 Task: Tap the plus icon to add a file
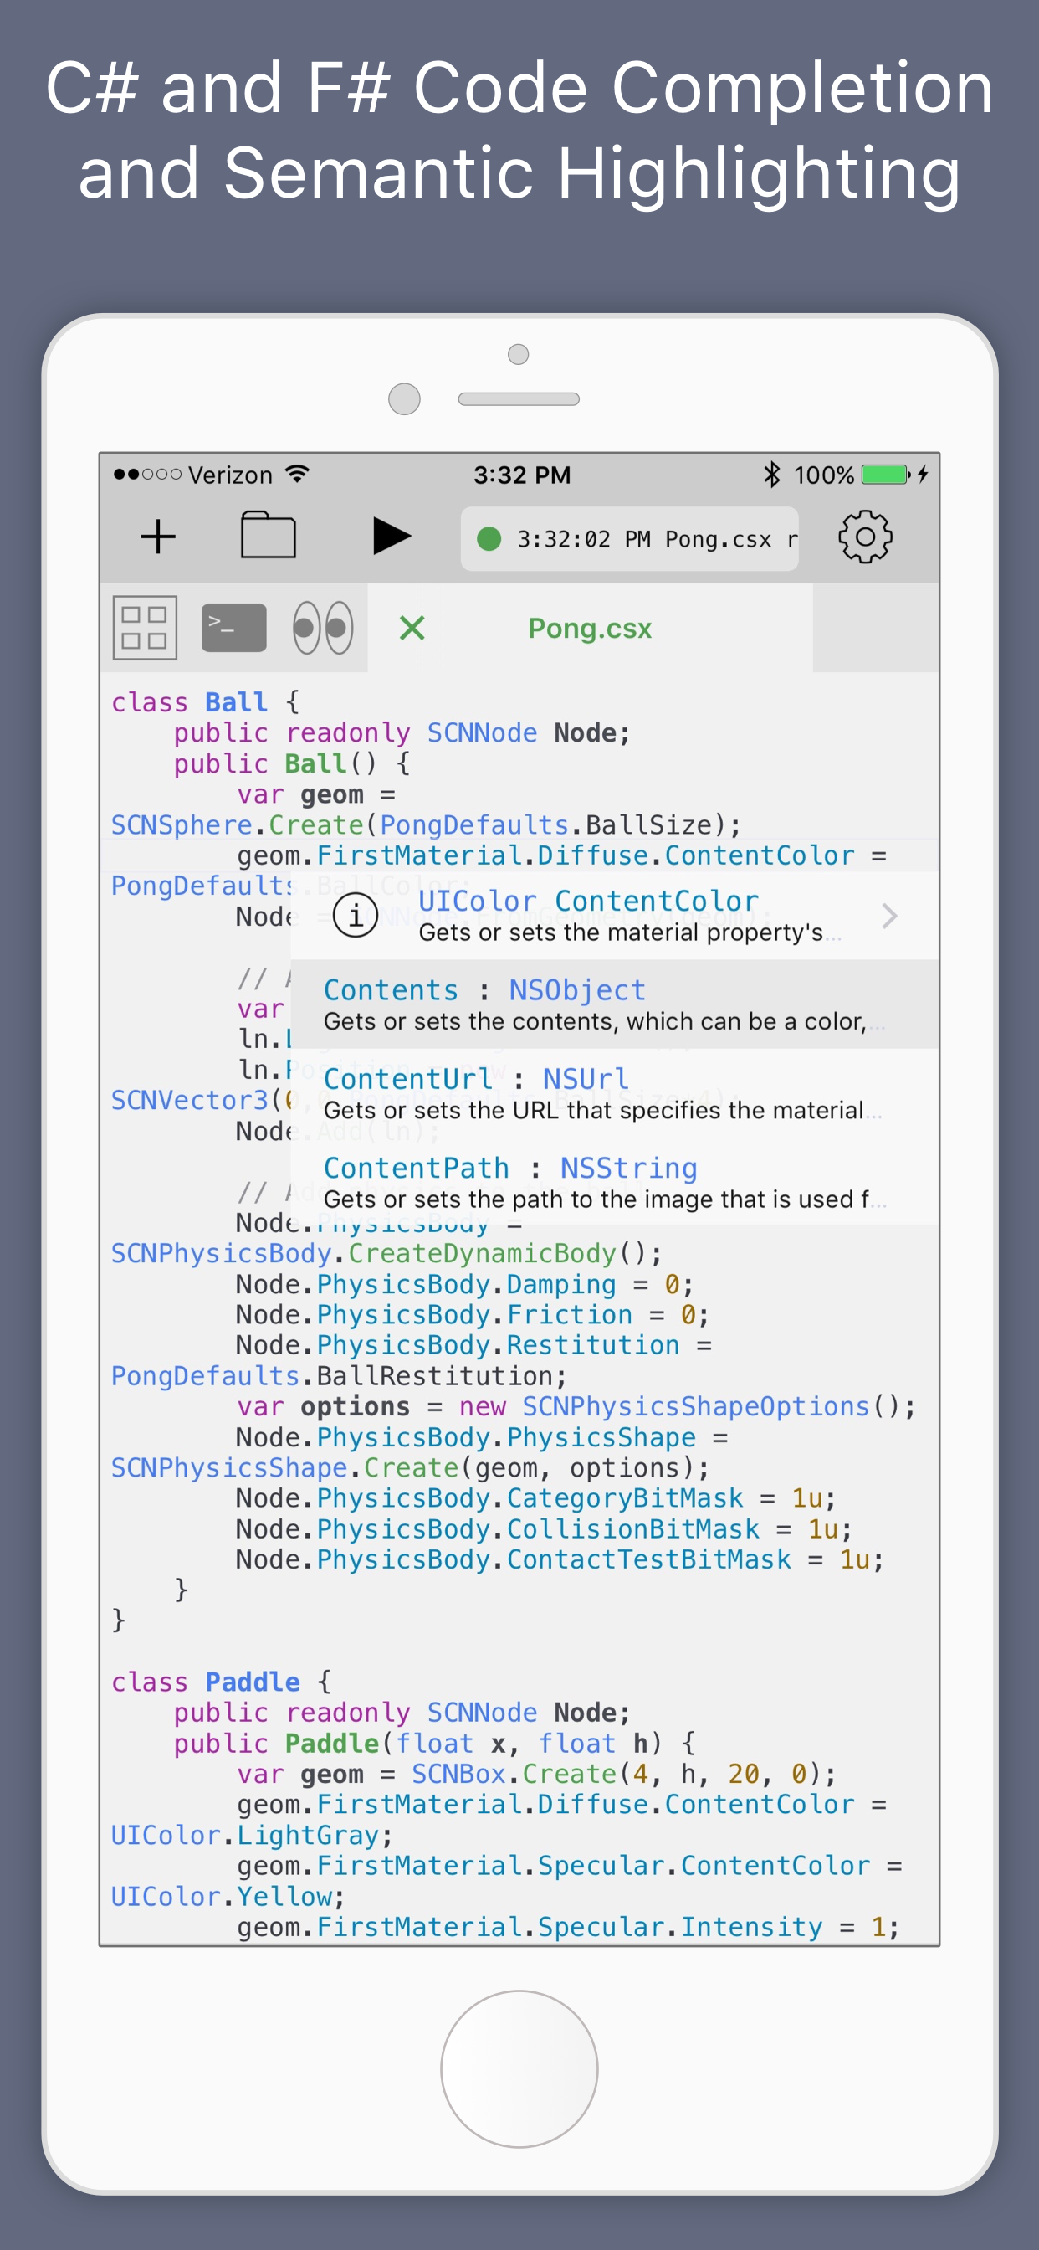pyautogui.click(x=158, y=537)
